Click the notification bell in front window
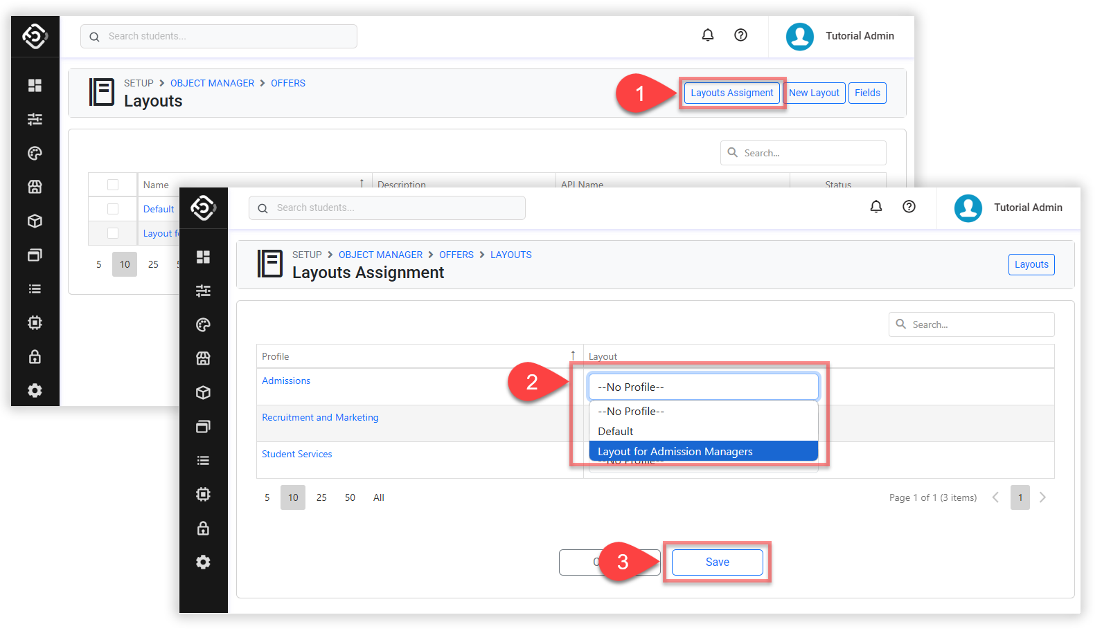The width and height of the screenshot is (1120, 642). tap(875, 207)
